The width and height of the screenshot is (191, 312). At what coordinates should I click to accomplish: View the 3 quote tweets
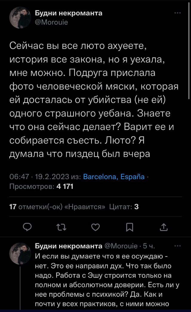(x=124, y=207)
